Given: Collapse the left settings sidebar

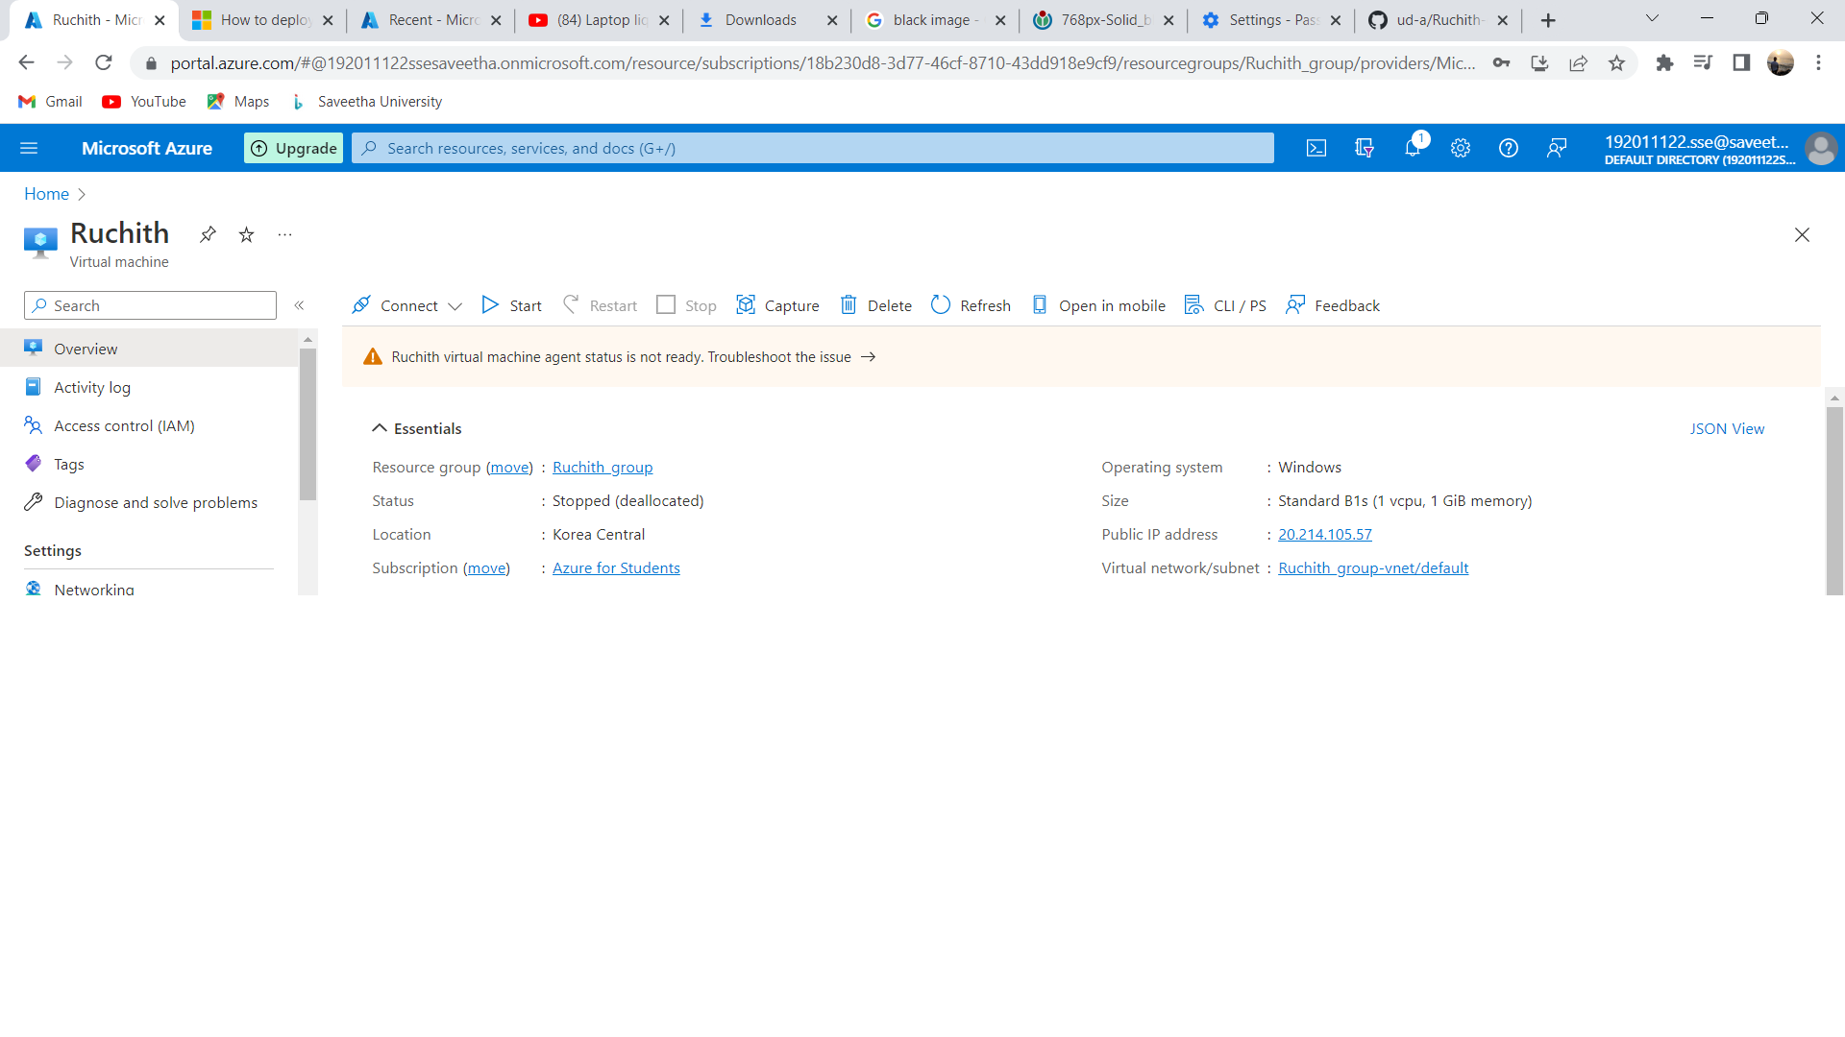Looking at the screenshot, I should pos(300,305).
